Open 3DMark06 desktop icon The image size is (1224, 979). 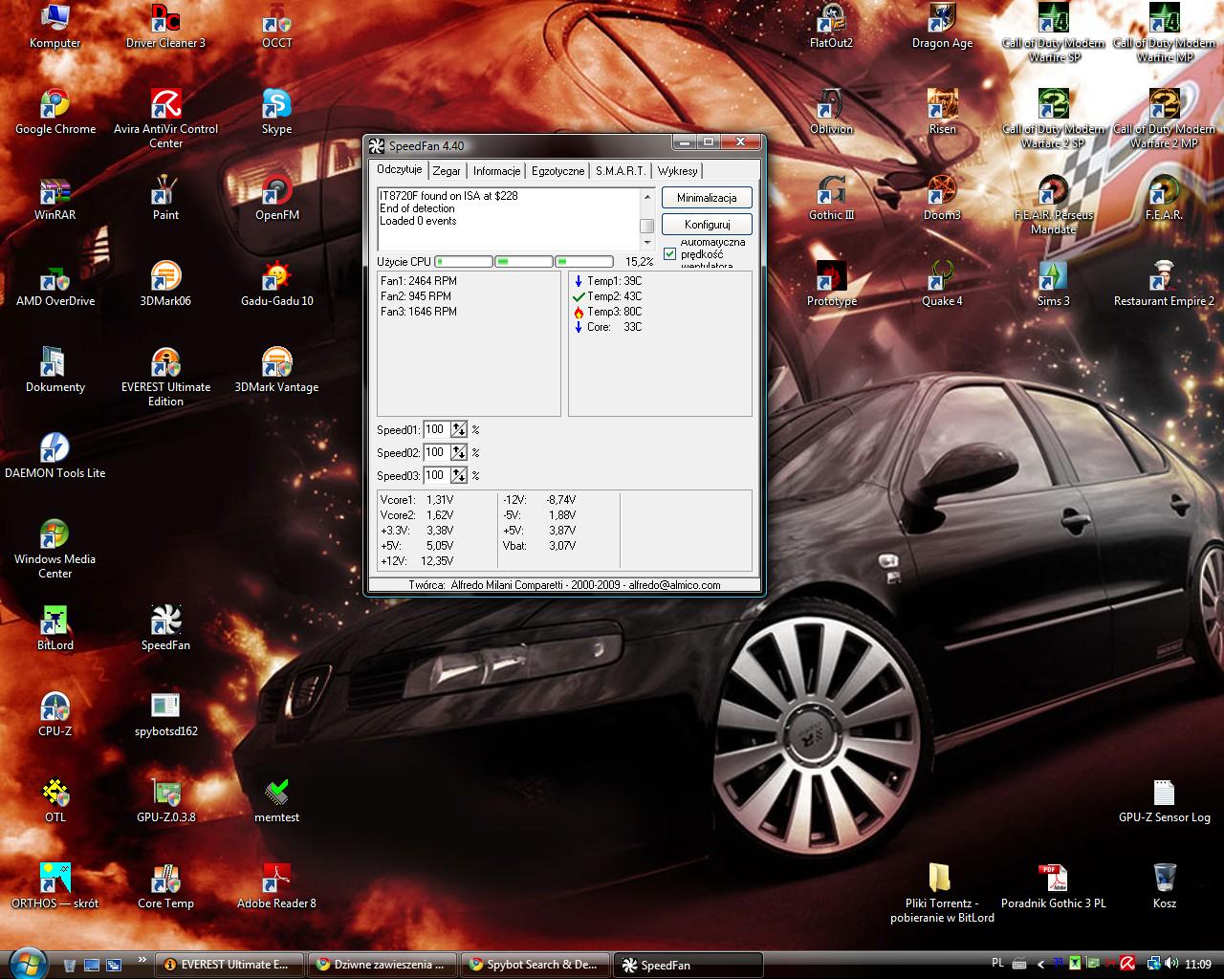click(165, 284)
